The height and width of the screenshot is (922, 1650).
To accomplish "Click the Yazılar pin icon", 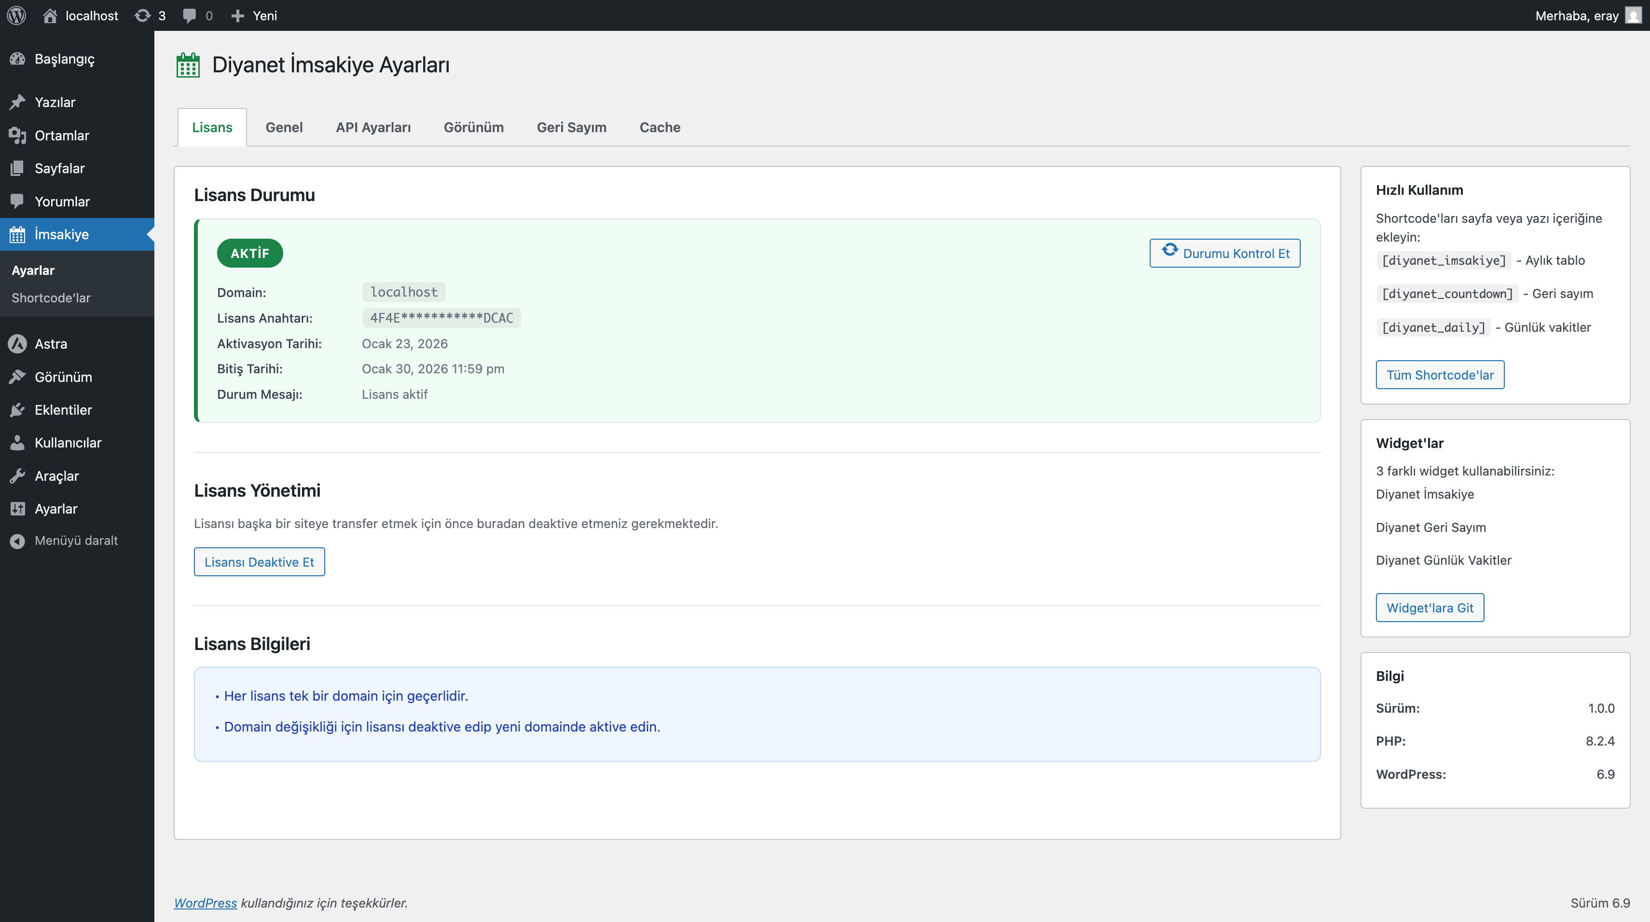I will 17,102.
